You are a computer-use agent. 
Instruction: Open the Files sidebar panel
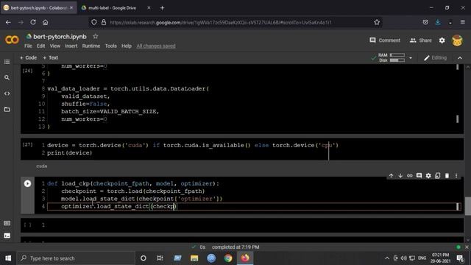[7, 110]
